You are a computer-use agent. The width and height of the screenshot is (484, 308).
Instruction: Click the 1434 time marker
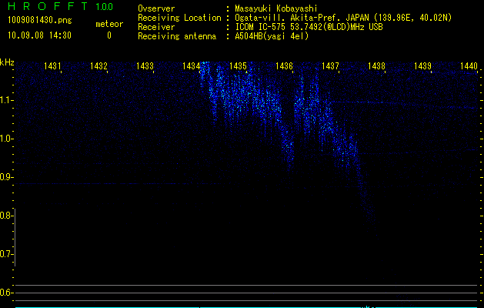(x=192, y=67)
